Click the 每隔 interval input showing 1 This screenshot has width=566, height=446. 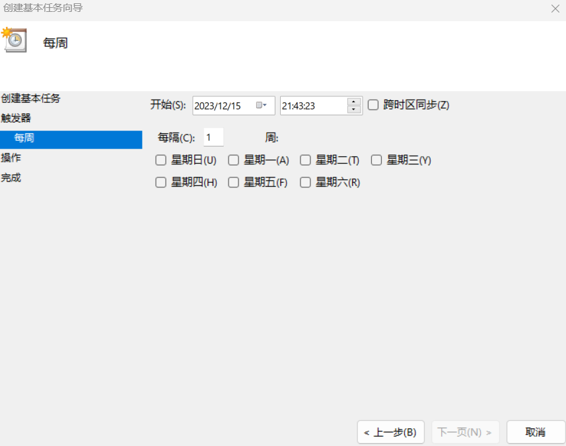(x=213, y=137)
